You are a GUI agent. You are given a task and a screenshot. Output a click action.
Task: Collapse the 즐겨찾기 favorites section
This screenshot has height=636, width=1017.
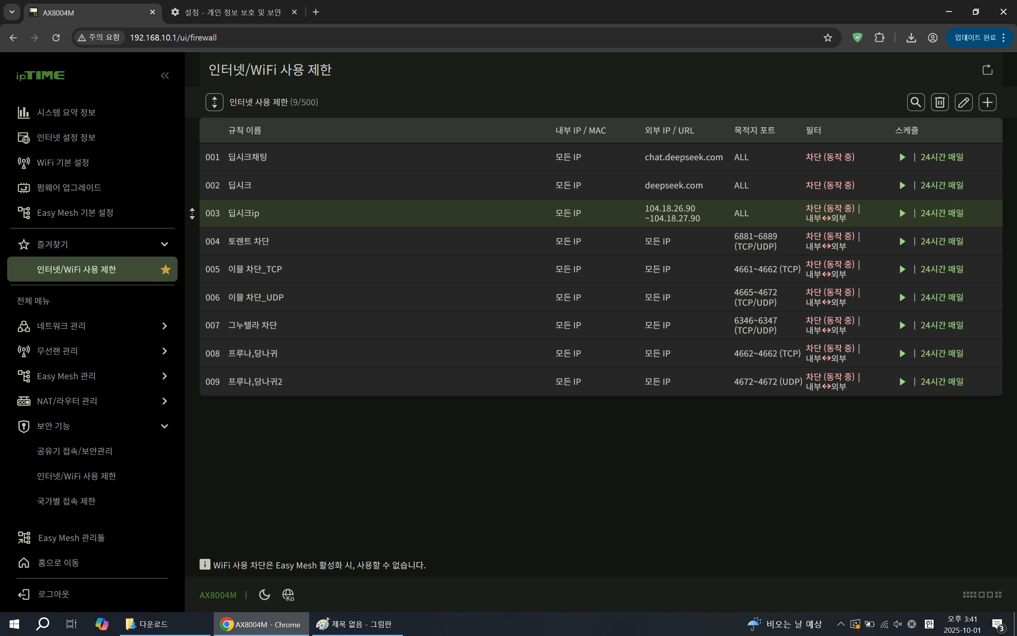pos(165,244)
